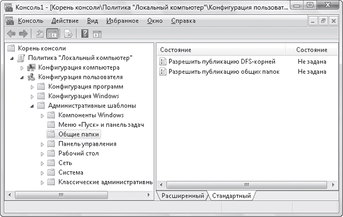Expand the Конфигурация Windows node
This screenshot has width=343, height=217.
pos(32,97)
